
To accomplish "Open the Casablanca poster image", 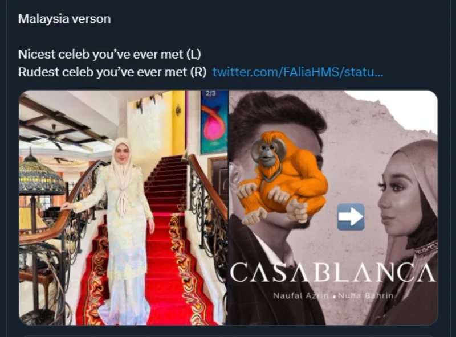I will 333,207.
